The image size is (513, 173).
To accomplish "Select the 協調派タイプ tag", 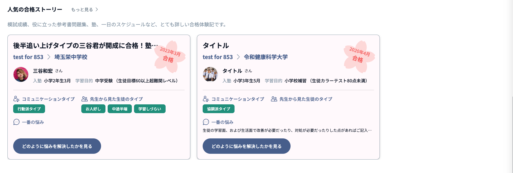I will coord(219,109).
